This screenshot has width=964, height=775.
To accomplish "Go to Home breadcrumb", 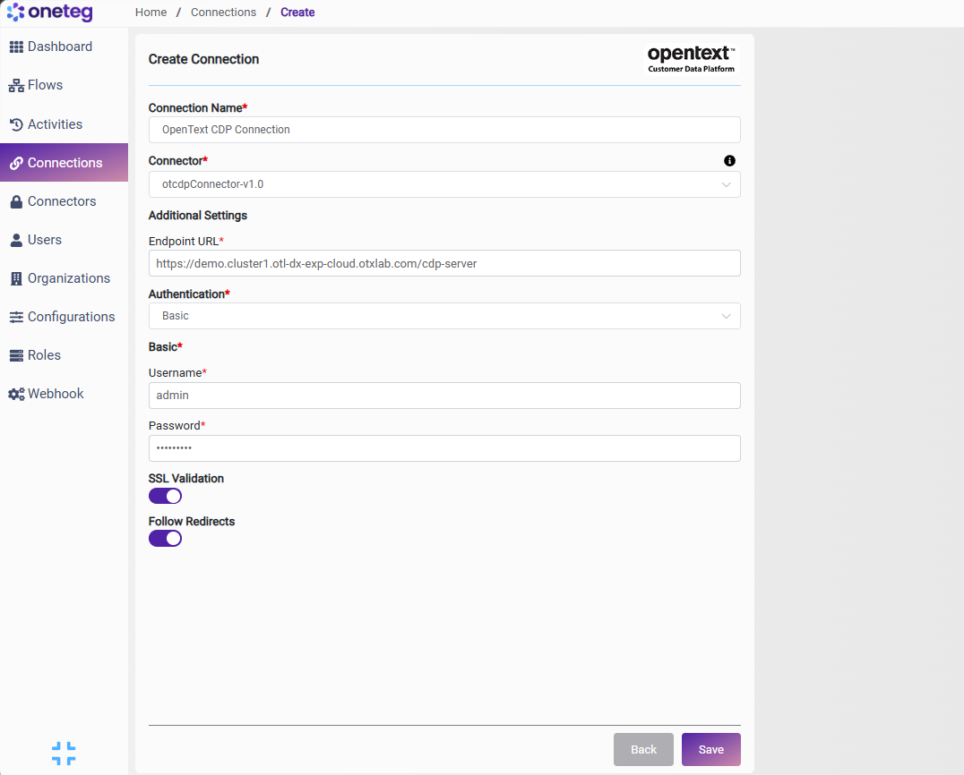I will tap(151, 13).
